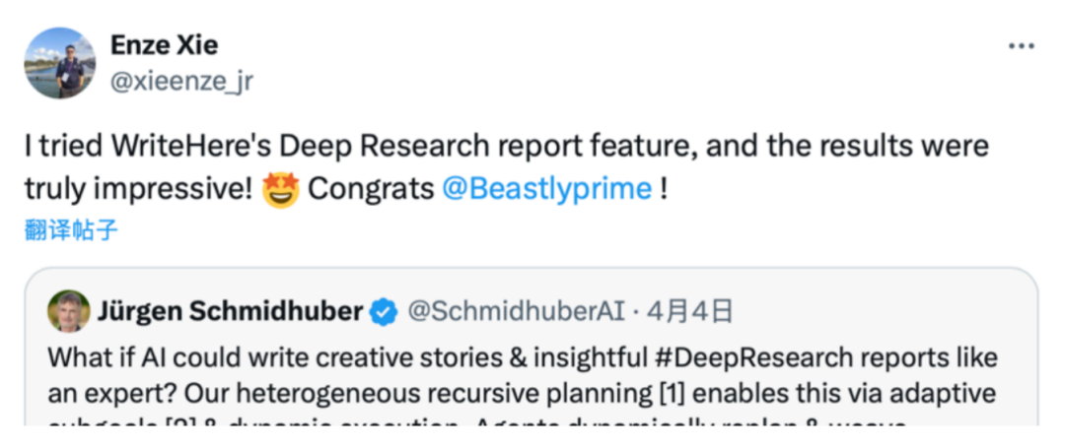Click the blue verified badge
This screenshot has height=448, width=1065.
pos(383,313)
